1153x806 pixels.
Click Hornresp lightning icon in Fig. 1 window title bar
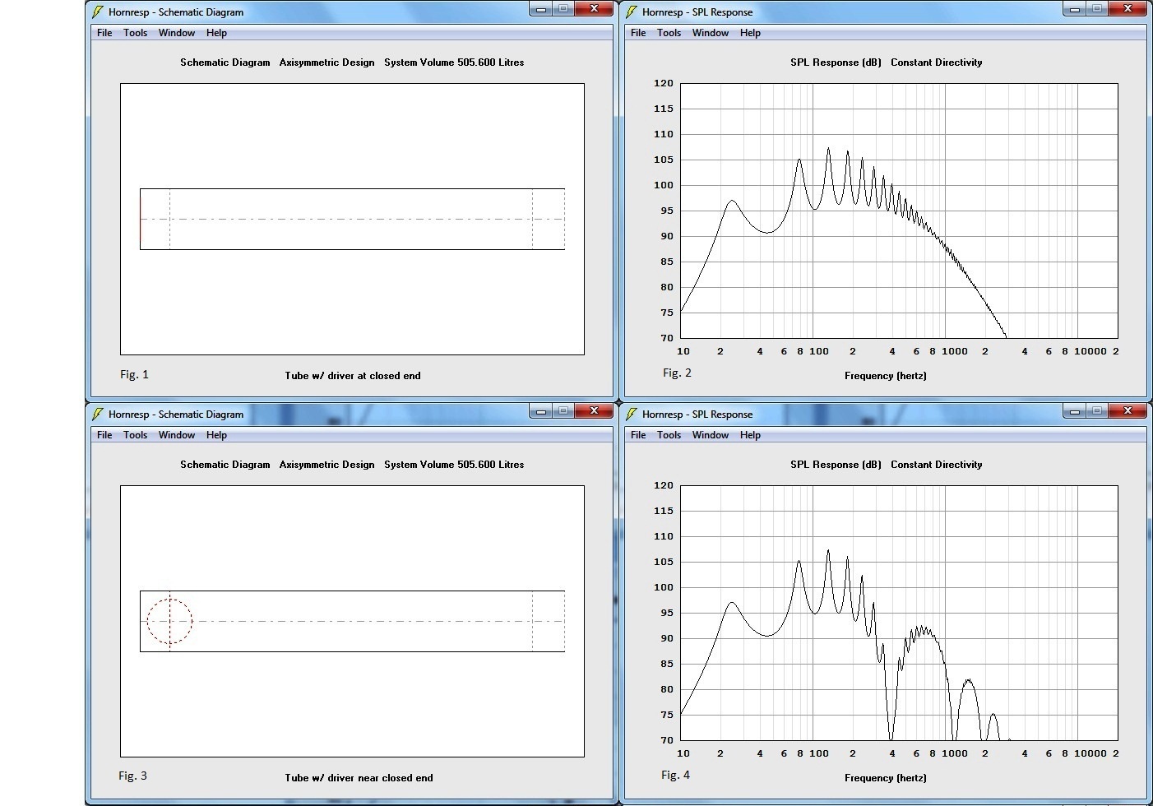pyautogui.click(x=98, y=12)
